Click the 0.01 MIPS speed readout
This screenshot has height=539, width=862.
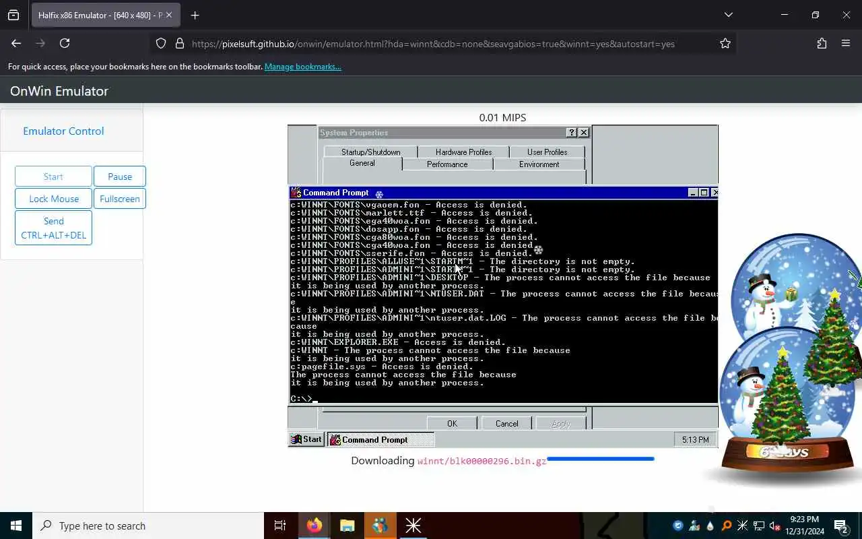502,117
